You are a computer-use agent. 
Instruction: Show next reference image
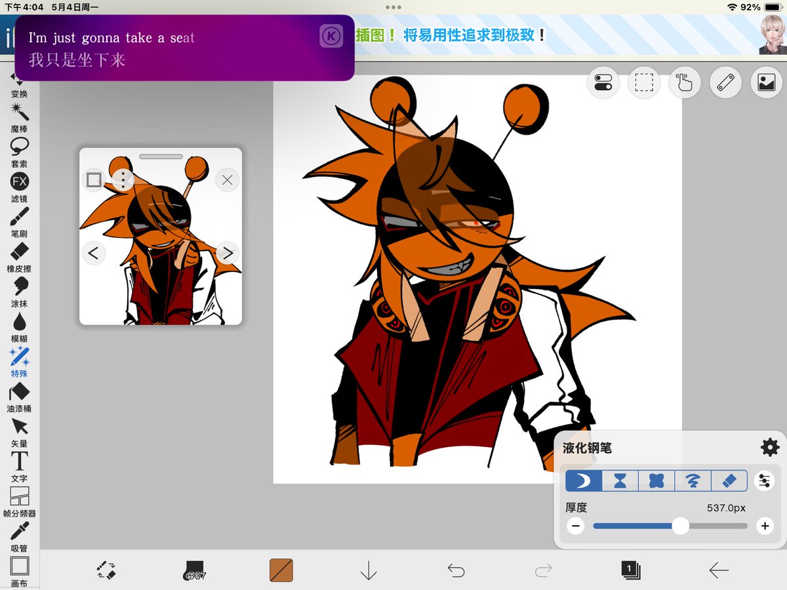tap(227, 252)
